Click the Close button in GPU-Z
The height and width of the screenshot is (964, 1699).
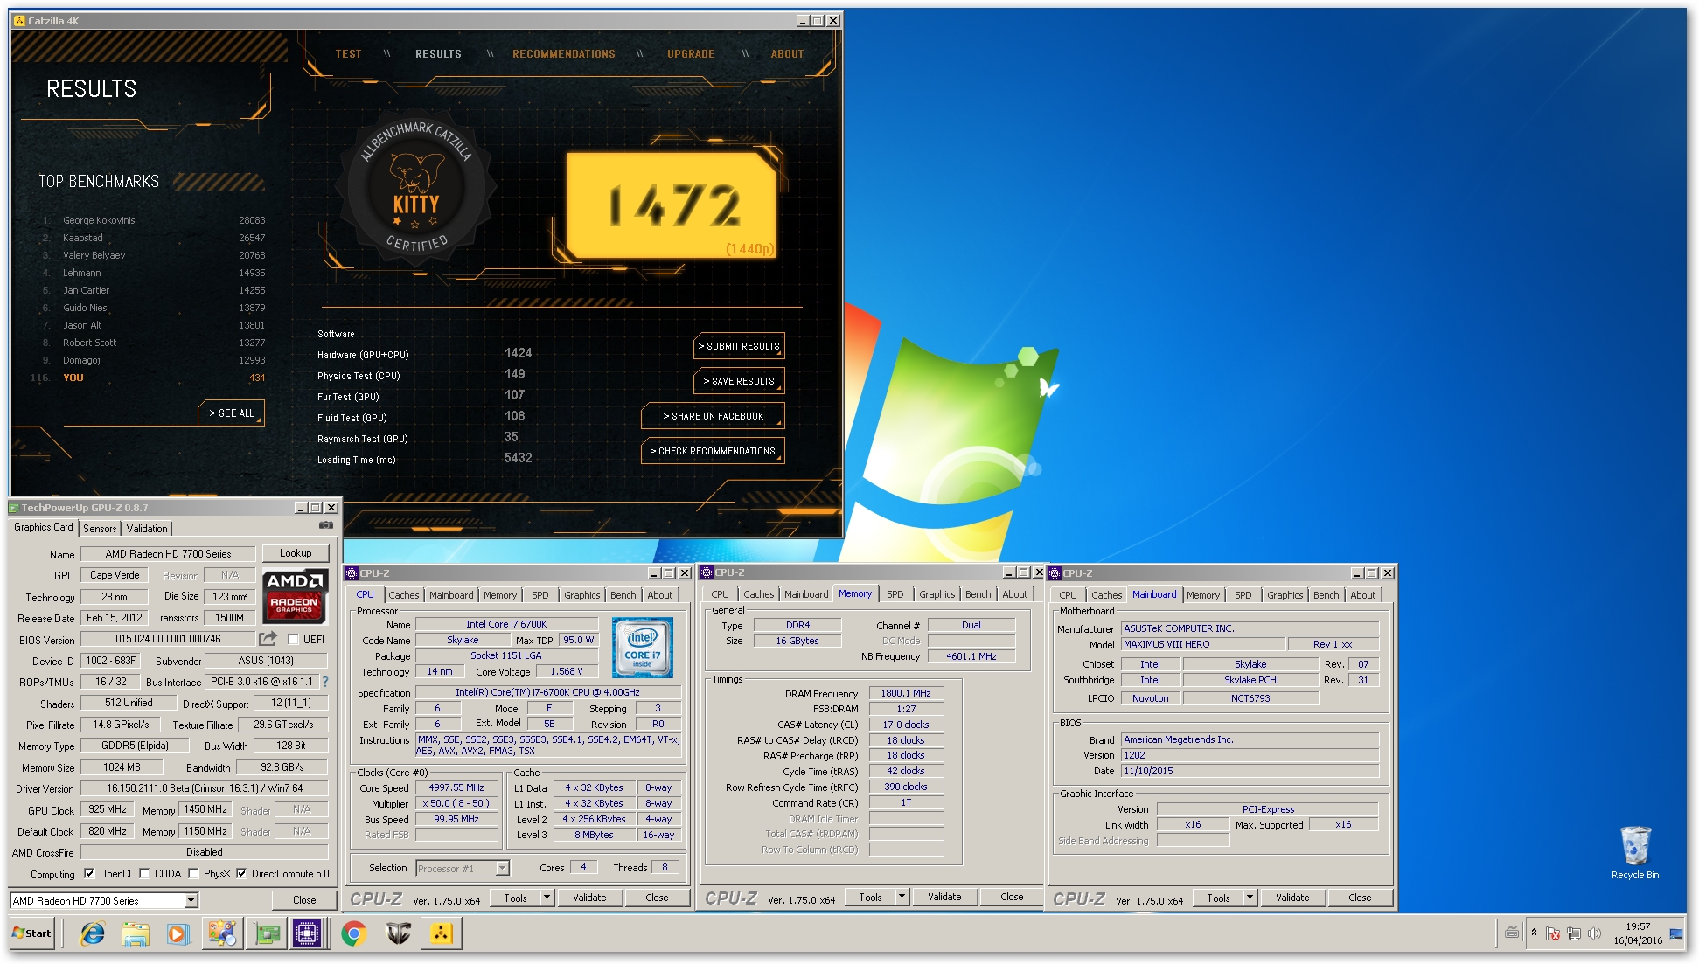tap(304, 900)
